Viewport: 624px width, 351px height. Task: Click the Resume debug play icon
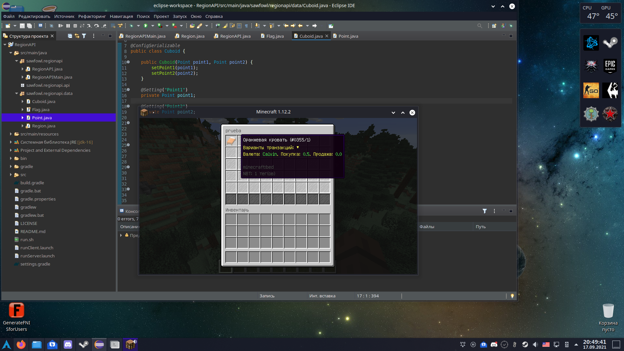(x=60, y=26)
